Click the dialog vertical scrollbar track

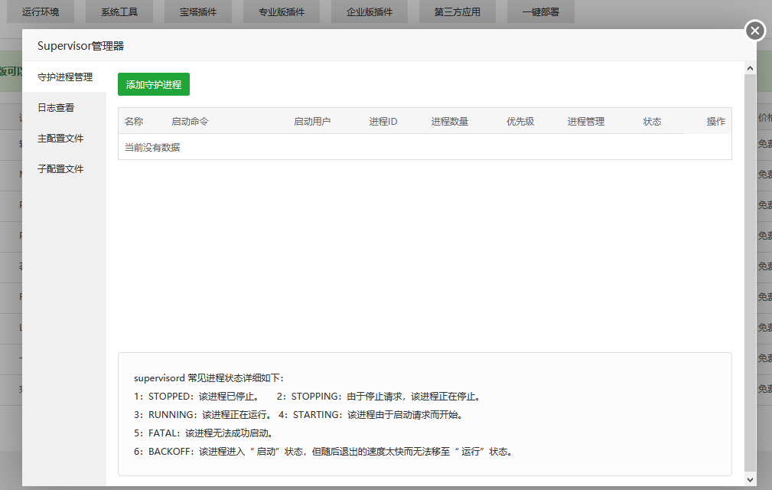[x=750, y=273]
